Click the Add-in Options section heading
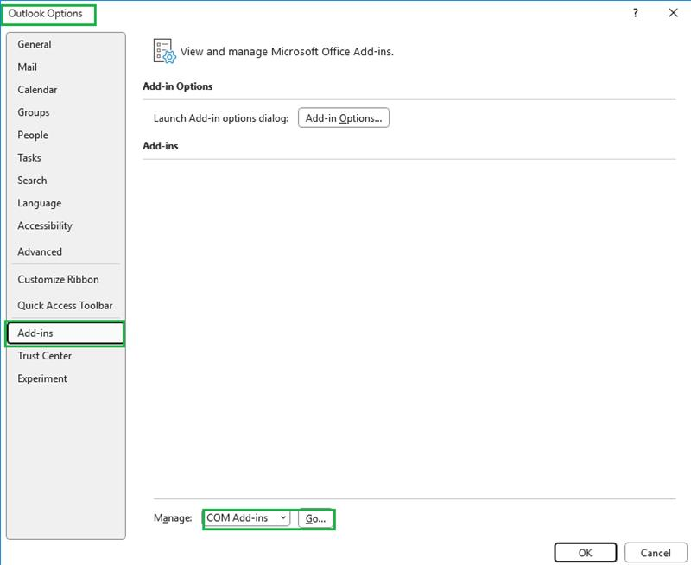The height and width of the screenshot is (565, 691). (178, 86)
